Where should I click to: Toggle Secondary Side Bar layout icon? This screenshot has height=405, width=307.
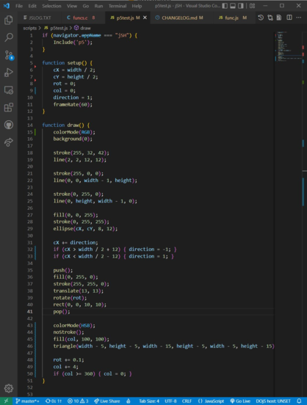[241, 6]
